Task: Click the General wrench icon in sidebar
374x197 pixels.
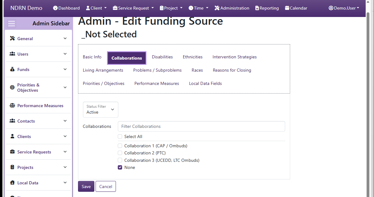Action: pyautogui.click(x=12, y=39)
